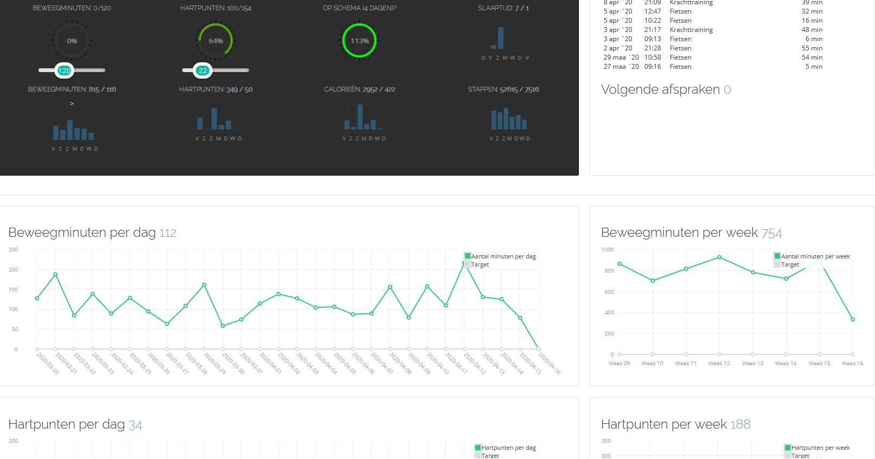Select the 2020-04-16 green point at zero in daily chart

[x=539, y=349]
